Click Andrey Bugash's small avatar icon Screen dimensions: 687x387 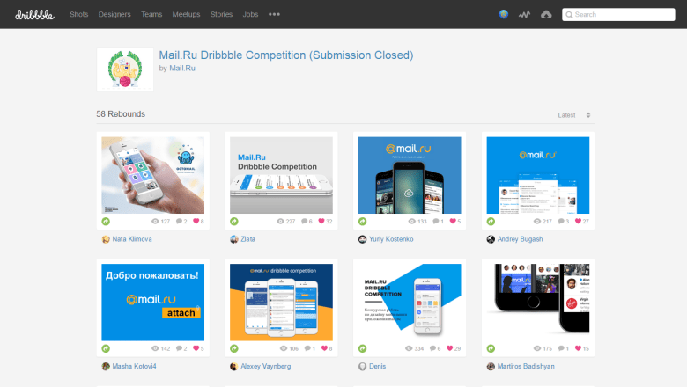[x=491, y=239]
